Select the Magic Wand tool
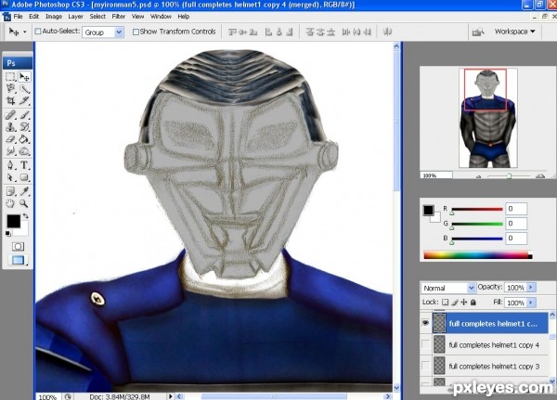 [x=24, y=88]
